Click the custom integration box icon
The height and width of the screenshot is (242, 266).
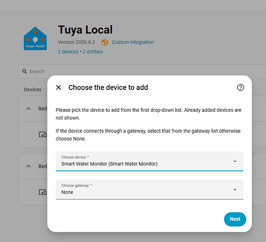point(105,42)
